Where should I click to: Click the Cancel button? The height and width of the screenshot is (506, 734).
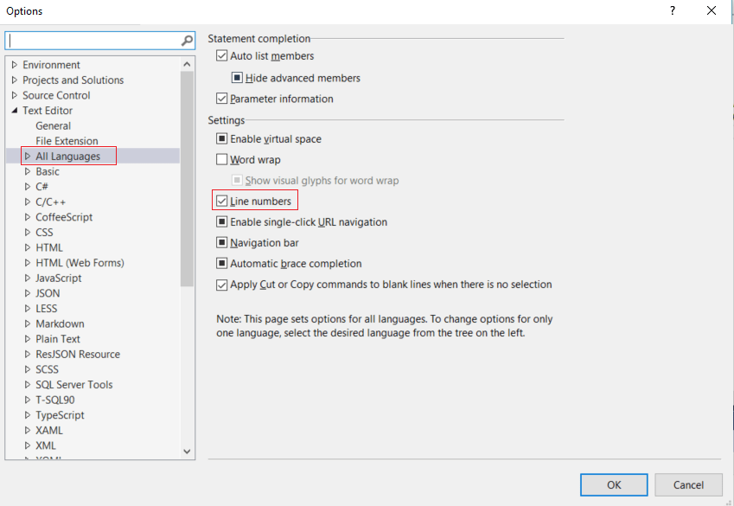click(688, 485)
